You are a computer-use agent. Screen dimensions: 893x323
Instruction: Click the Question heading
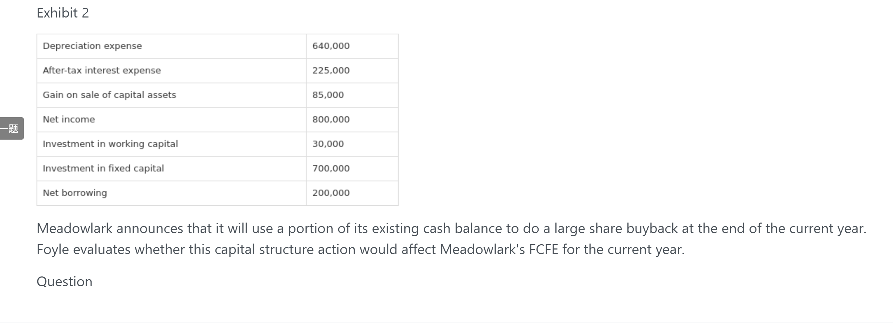coord(65,282)
